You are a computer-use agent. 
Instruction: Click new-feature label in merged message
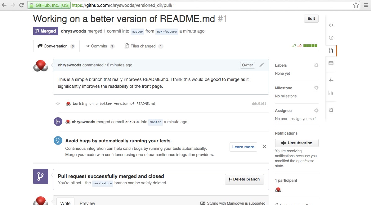point(102,183)
